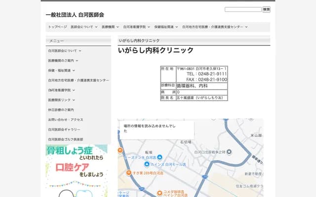Click the 〒961-0831 address text
The height and width of the screenshot is (197, 316).
coord(201,69)
